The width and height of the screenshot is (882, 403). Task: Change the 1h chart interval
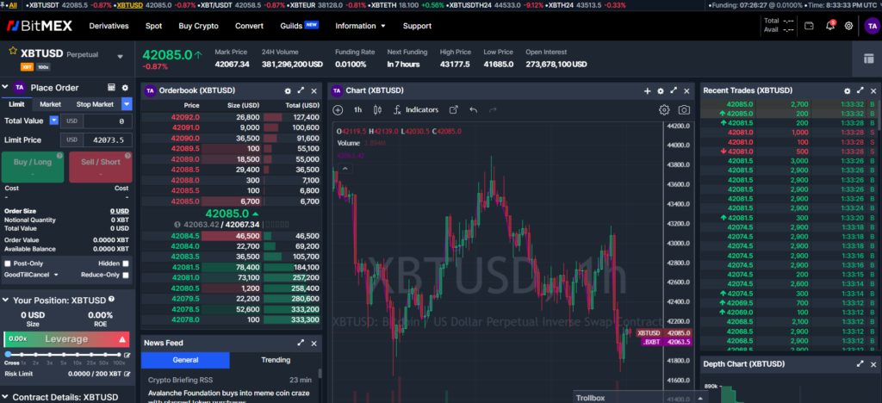(x=357, y=109)
